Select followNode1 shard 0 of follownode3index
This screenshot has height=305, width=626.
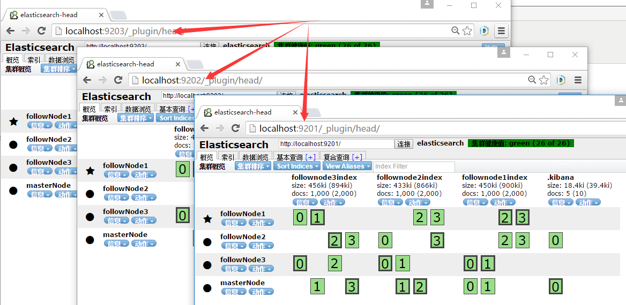[x=300, y=218]
